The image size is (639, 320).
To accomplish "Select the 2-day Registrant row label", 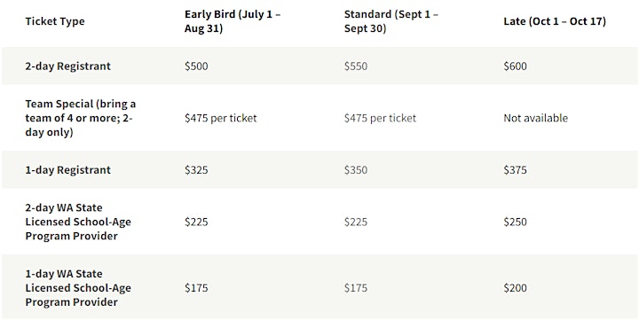I will (67, 66).
